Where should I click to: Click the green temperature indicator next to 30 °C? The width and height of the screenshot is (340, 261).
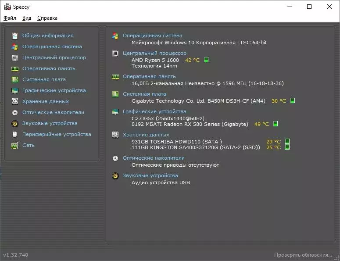click(293, 100)
